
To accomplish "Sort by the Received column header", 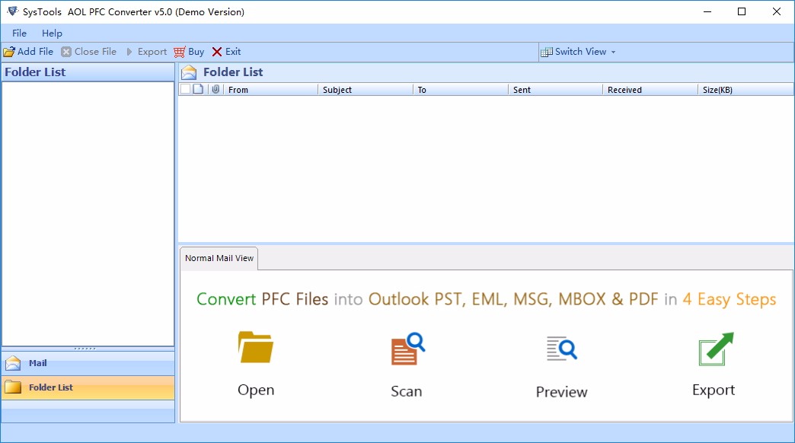I will point(650,90).
